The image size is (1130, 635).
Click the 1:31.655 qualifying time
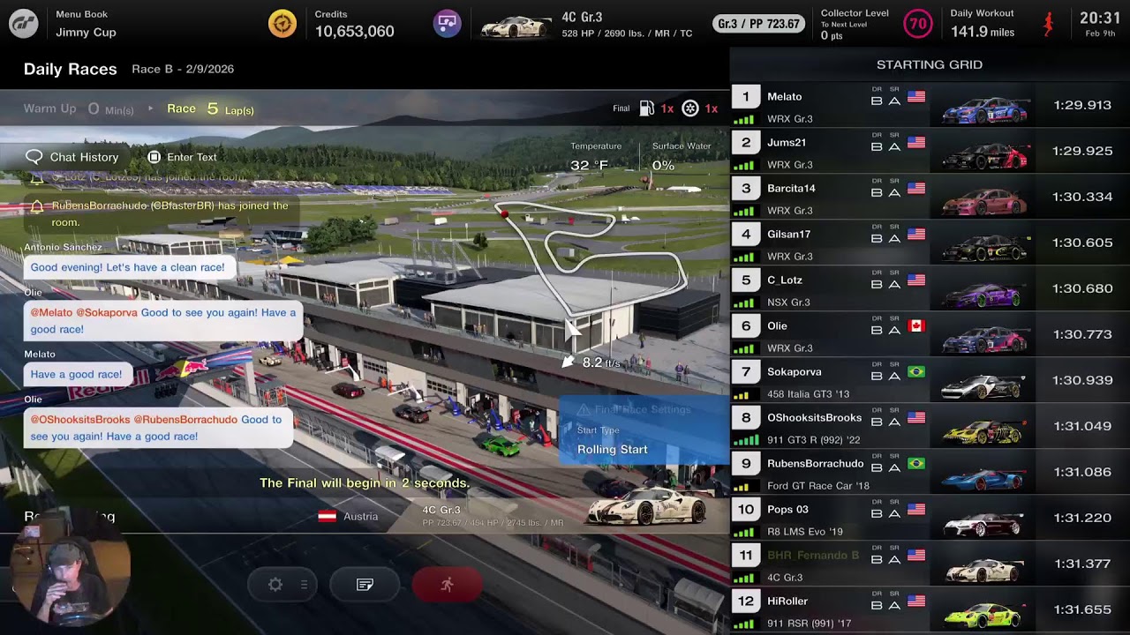pos(1082,609)
